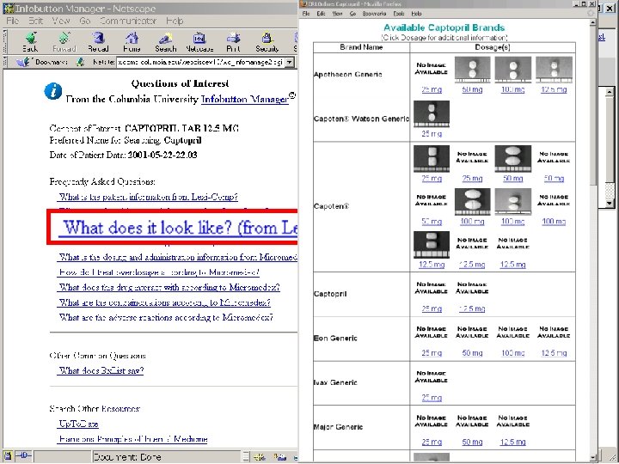Click the blue Infobutton info icon
This screenshot has width=619, height=464.
point(53,91)
